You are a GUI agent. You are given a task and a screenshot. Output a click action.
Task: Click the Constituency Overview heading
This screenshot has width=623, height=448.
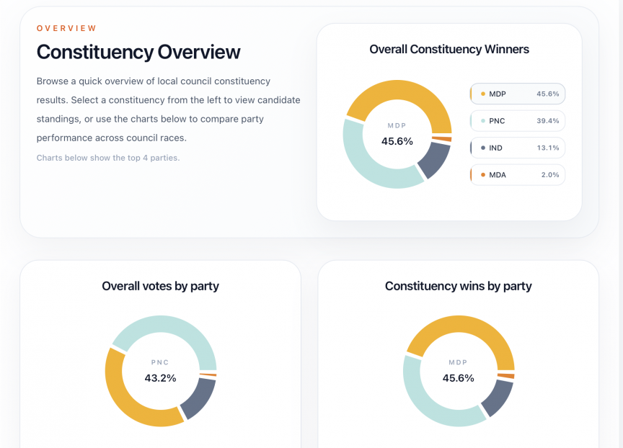pyautogui.click(x=138, y=52)
